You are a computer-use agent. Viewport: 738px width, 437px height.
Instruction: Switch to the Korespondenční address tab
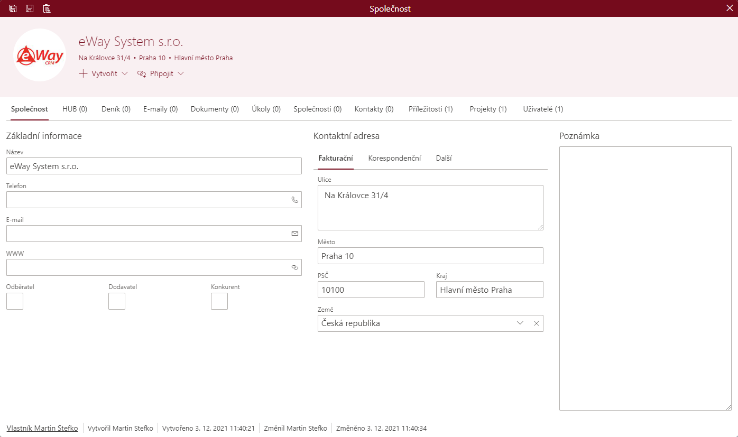[395, 158]
